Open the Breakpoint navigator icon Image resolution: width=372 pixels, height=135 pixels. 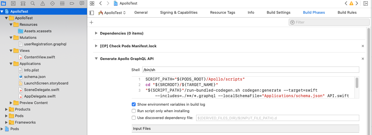72,3
